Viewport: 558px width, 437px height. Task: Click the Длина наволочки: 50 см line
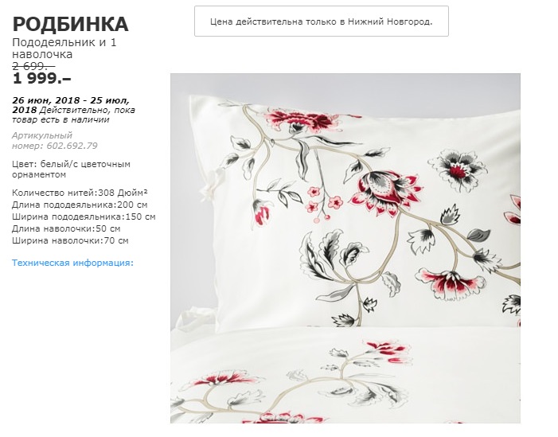pos(66,228)
